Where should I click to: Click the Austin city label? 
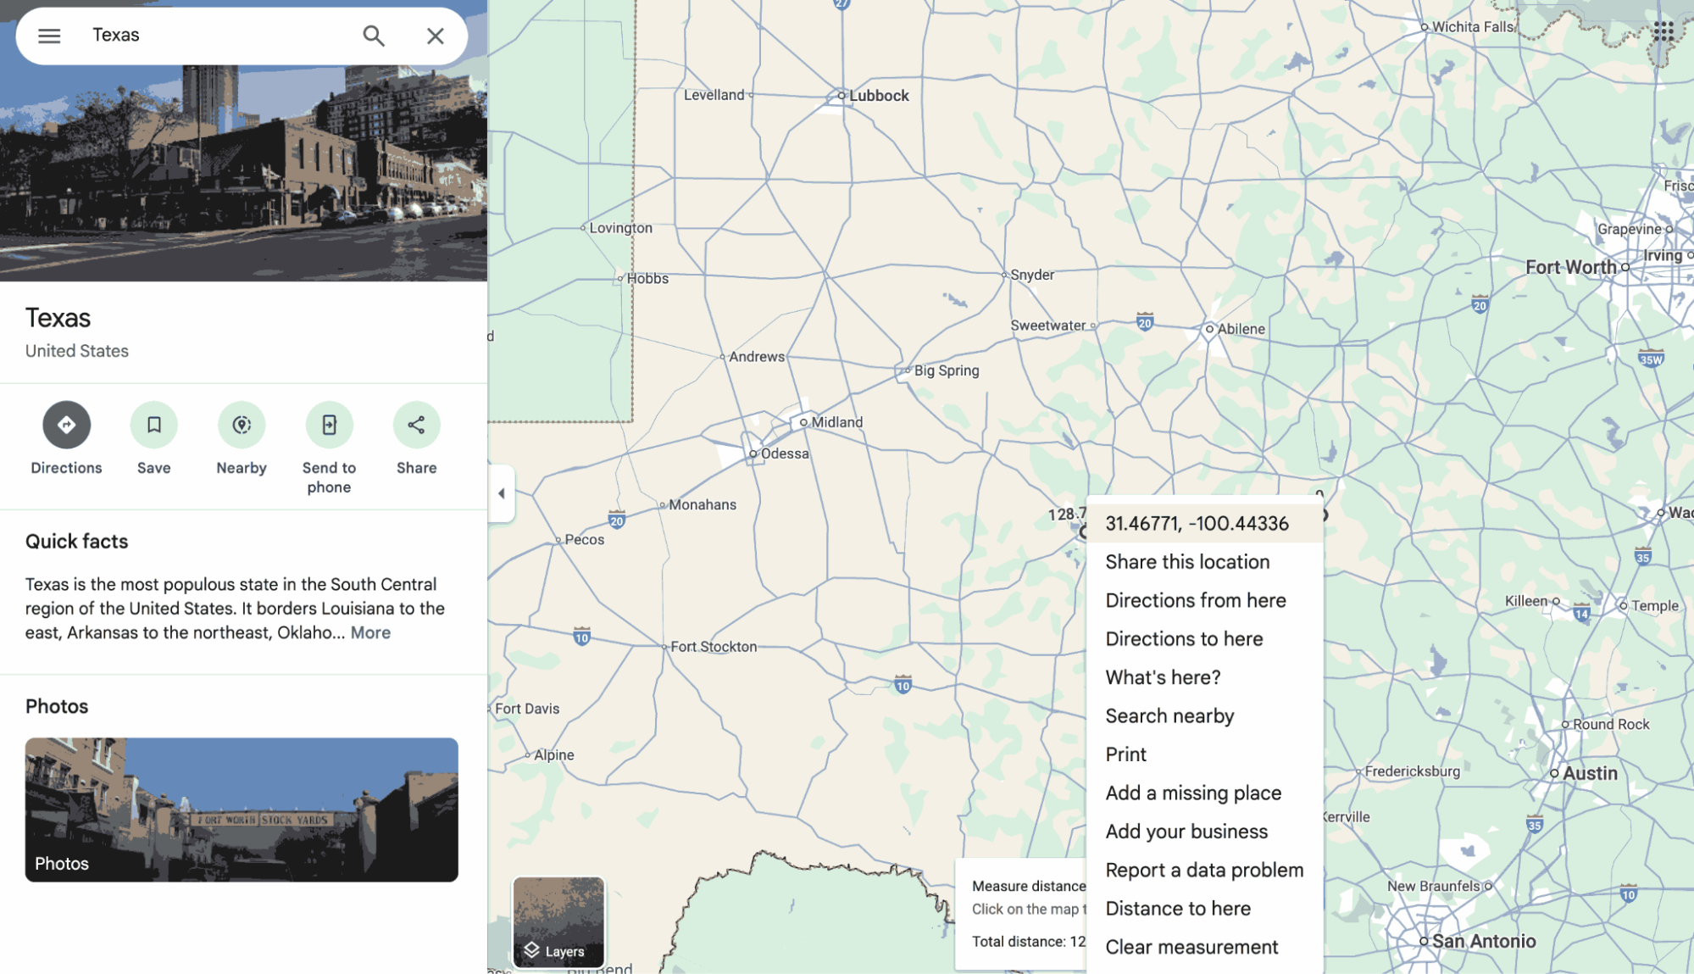[1590, 773]
